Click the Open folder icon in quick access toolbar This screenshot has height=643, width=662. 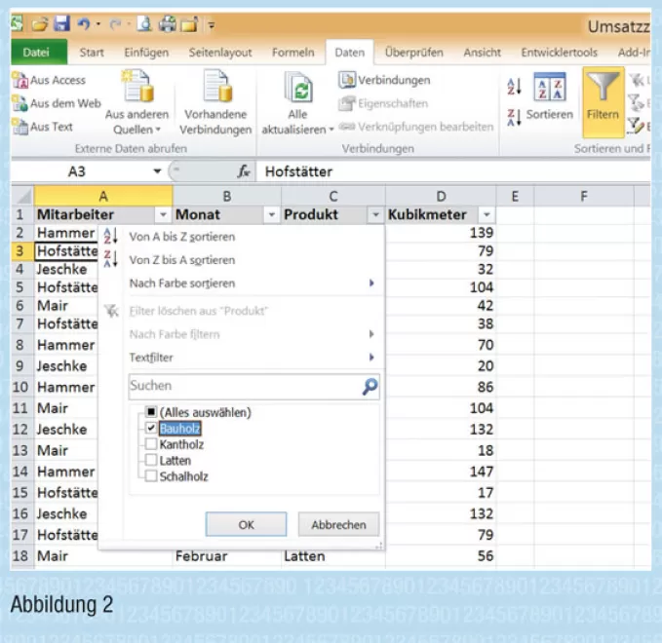(x=40, y=24)
